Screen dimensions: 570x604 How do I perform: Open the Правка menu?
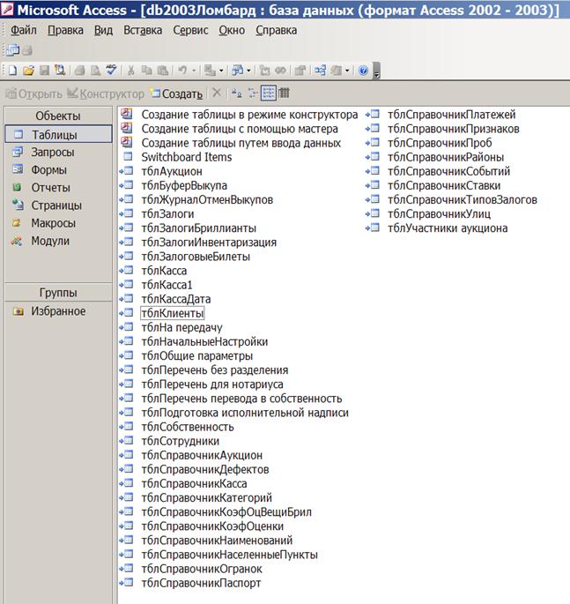coord(65,30)
